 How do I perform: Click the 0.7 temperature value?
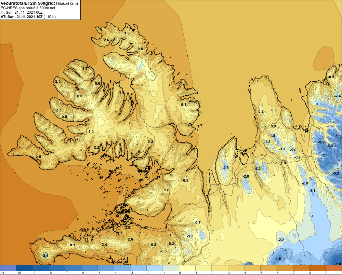[x=264, y=126]
